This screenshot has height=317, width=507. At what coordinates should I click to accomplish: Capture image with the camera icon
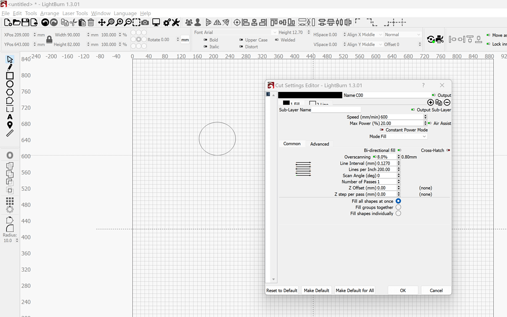point(145,22)
